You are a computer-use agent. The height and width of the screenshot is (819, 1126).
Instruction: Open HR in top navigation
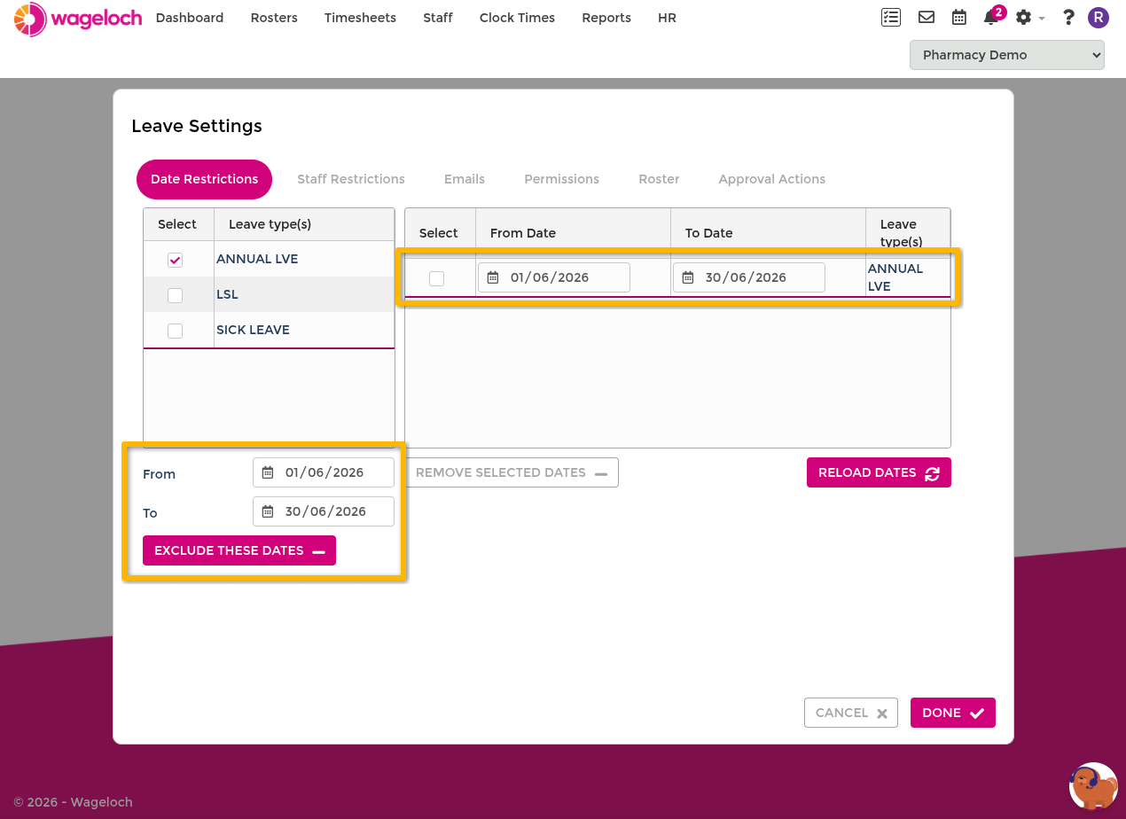tap(667, 18)
